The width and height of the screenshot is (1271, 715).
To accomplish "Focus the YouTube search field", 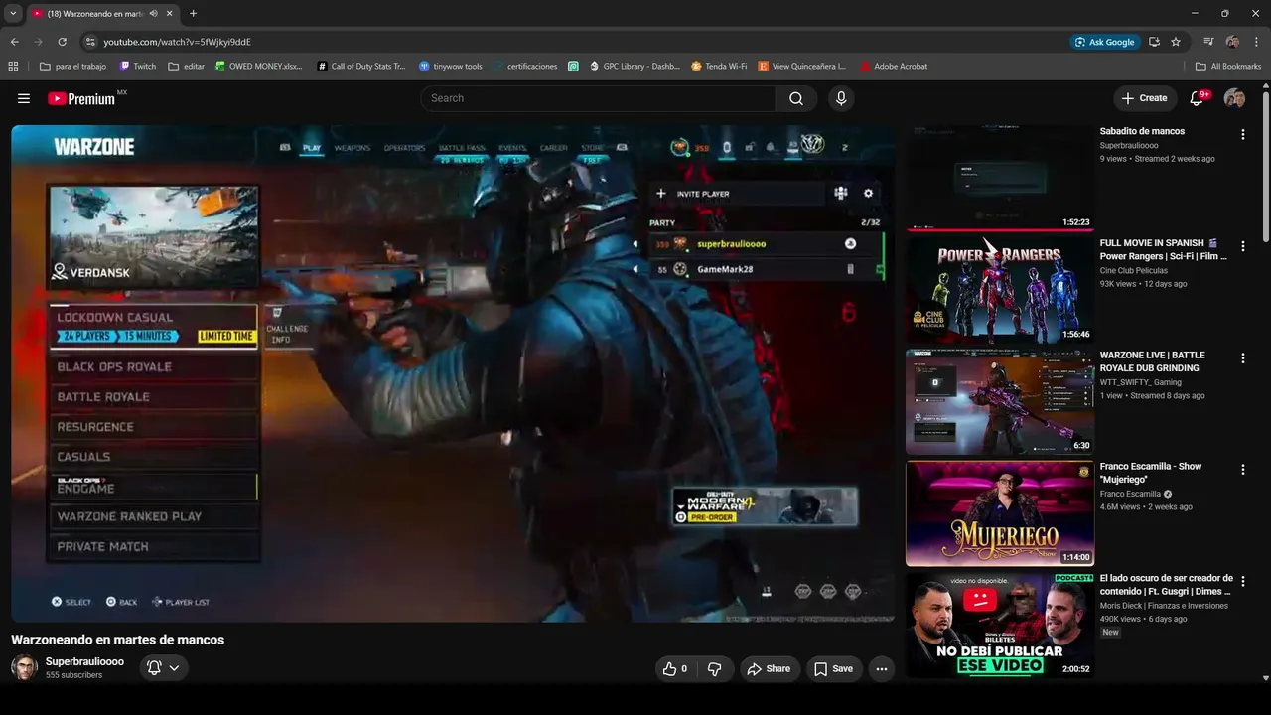I will tap(598, 98).
